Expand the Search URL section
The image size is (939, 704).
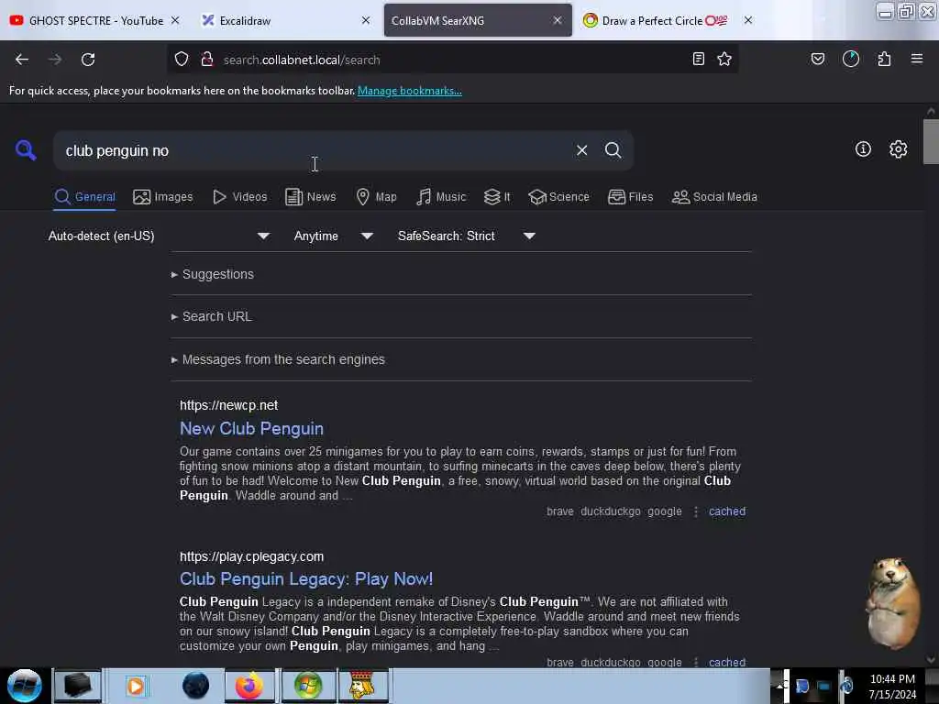coord(212,316)
